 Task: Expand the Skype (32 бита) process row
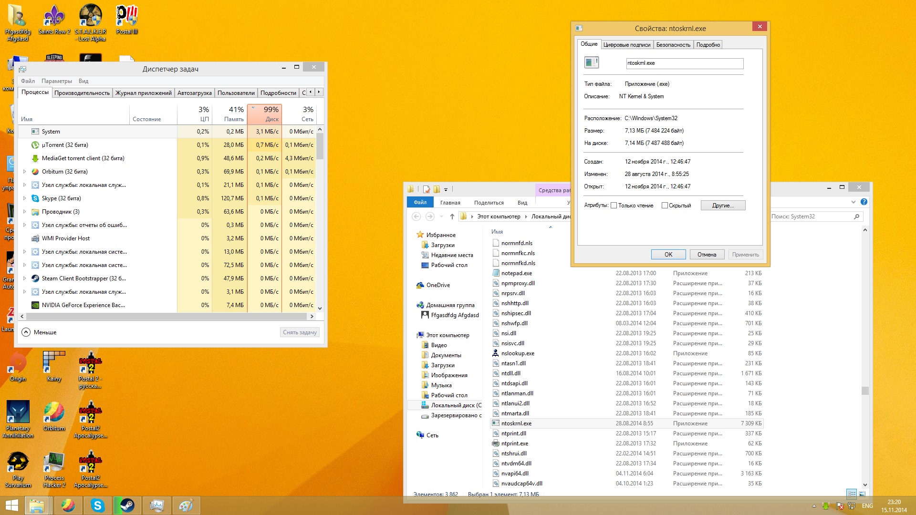(24, 198)
